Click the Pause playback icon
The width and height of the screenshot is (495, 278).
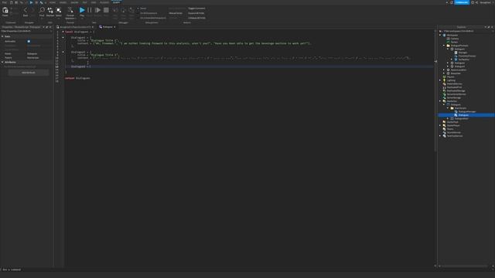tap(90, 10)
